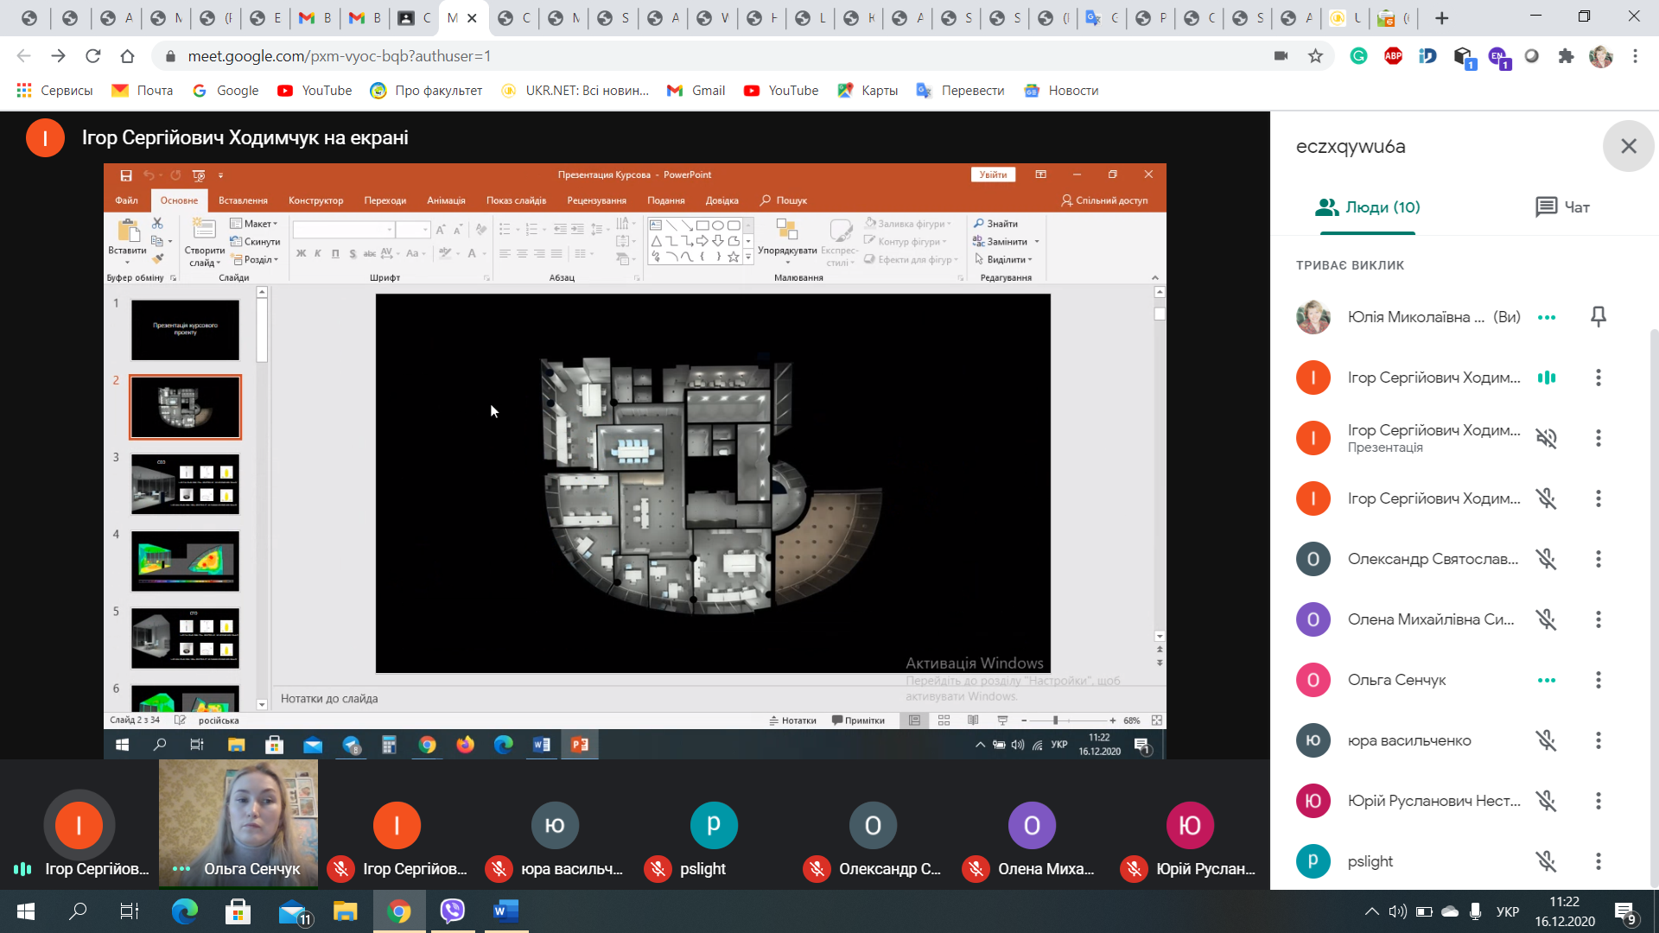Screen dimensions: 1659x933
Task: Select the Люди (10) tab
Action: click(x=1367, y=207)
